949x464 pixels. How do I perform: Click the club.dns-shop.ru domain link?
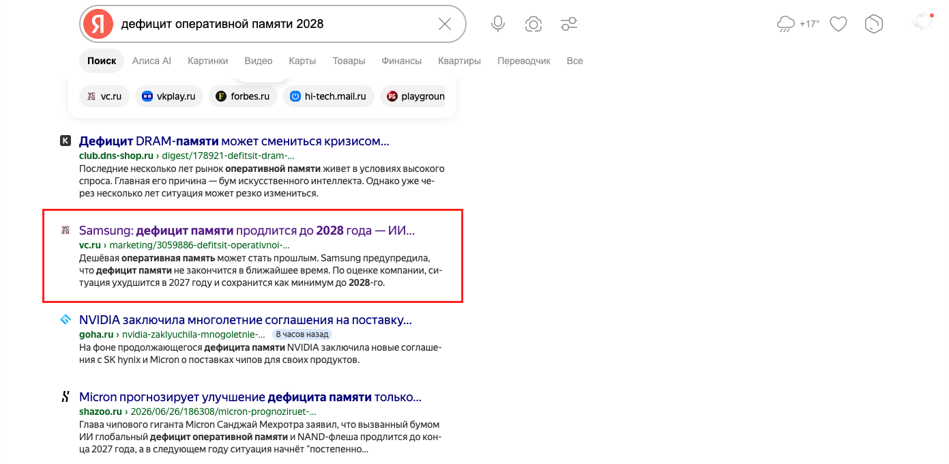[116, 156]
